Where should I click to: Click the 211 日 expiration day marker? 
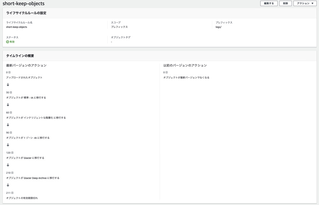(x=10, y=193)
